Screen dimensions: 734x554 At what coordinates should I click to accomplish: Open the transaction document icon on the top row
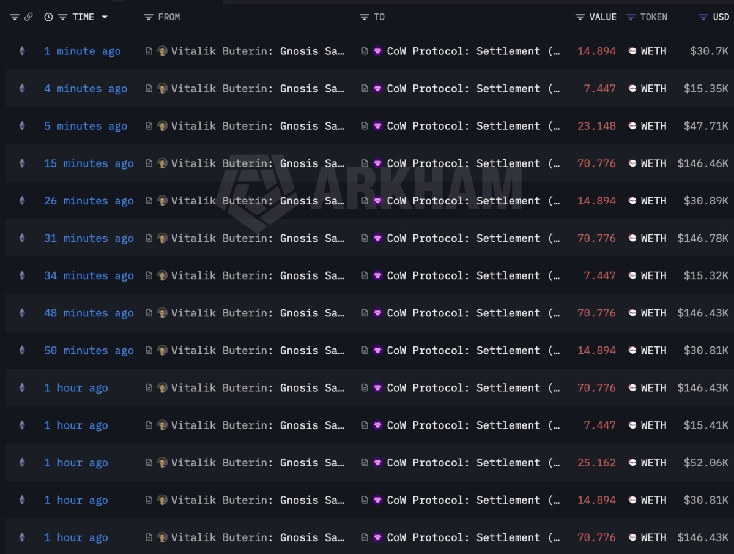148,51
